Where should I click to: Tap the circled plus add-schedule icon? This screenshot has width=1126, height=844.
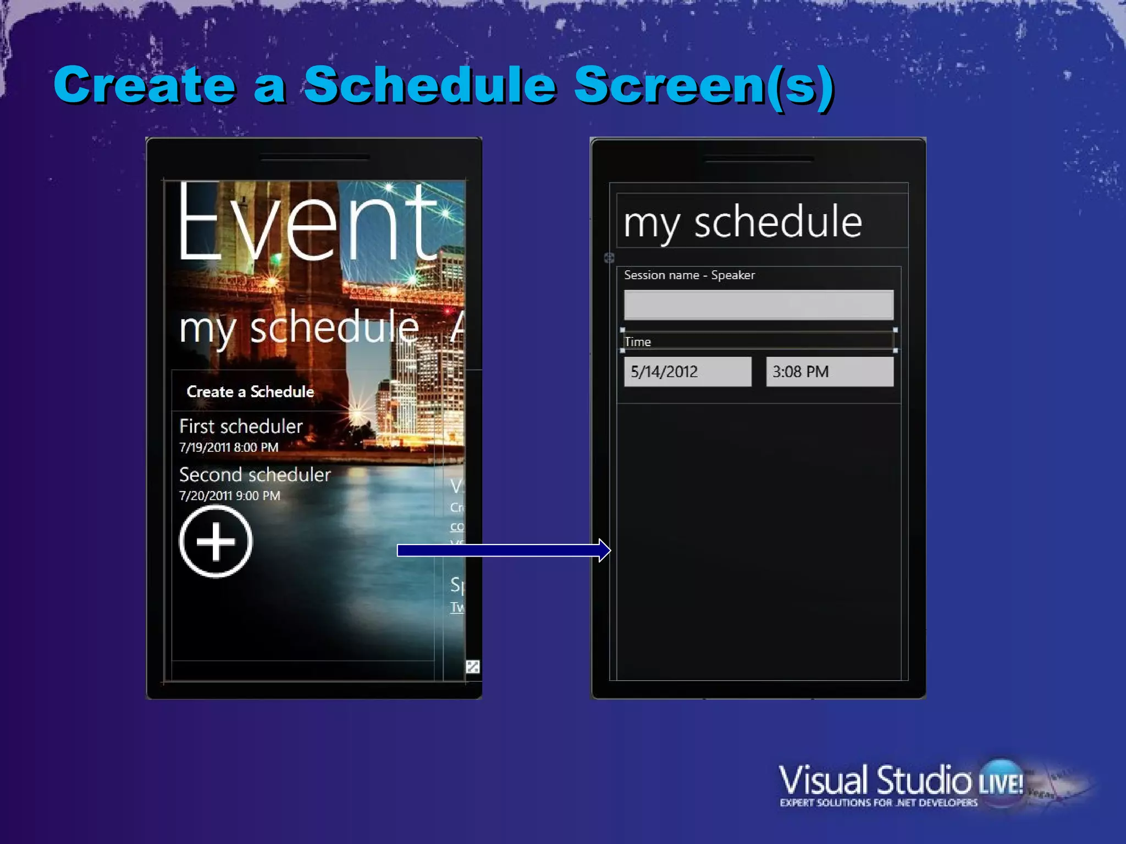[216, 541]
